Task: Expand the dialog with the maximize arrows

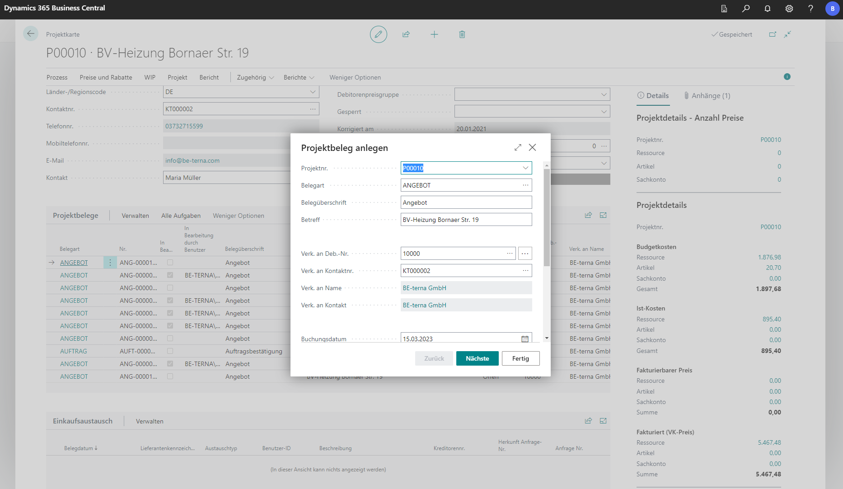Action: pyautogui.click(x=518, y=147)
